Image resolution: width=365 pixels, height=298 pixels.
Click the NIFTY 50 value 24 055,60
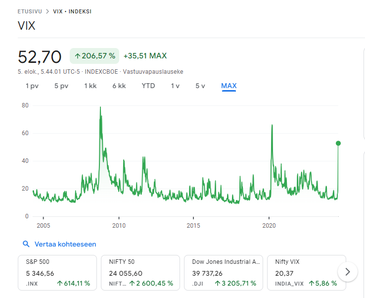(126, 273)
